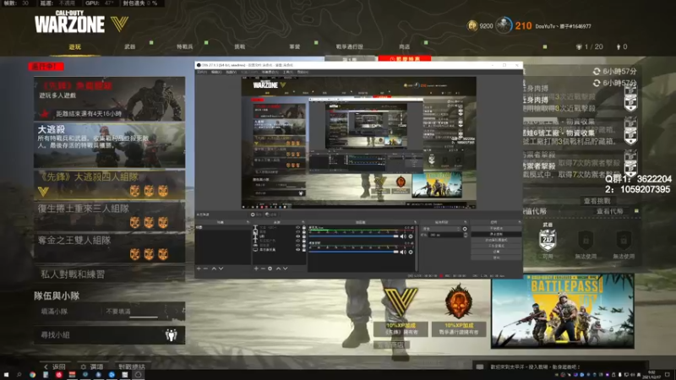Undock the OBS Sources panel

coord(303,222)
